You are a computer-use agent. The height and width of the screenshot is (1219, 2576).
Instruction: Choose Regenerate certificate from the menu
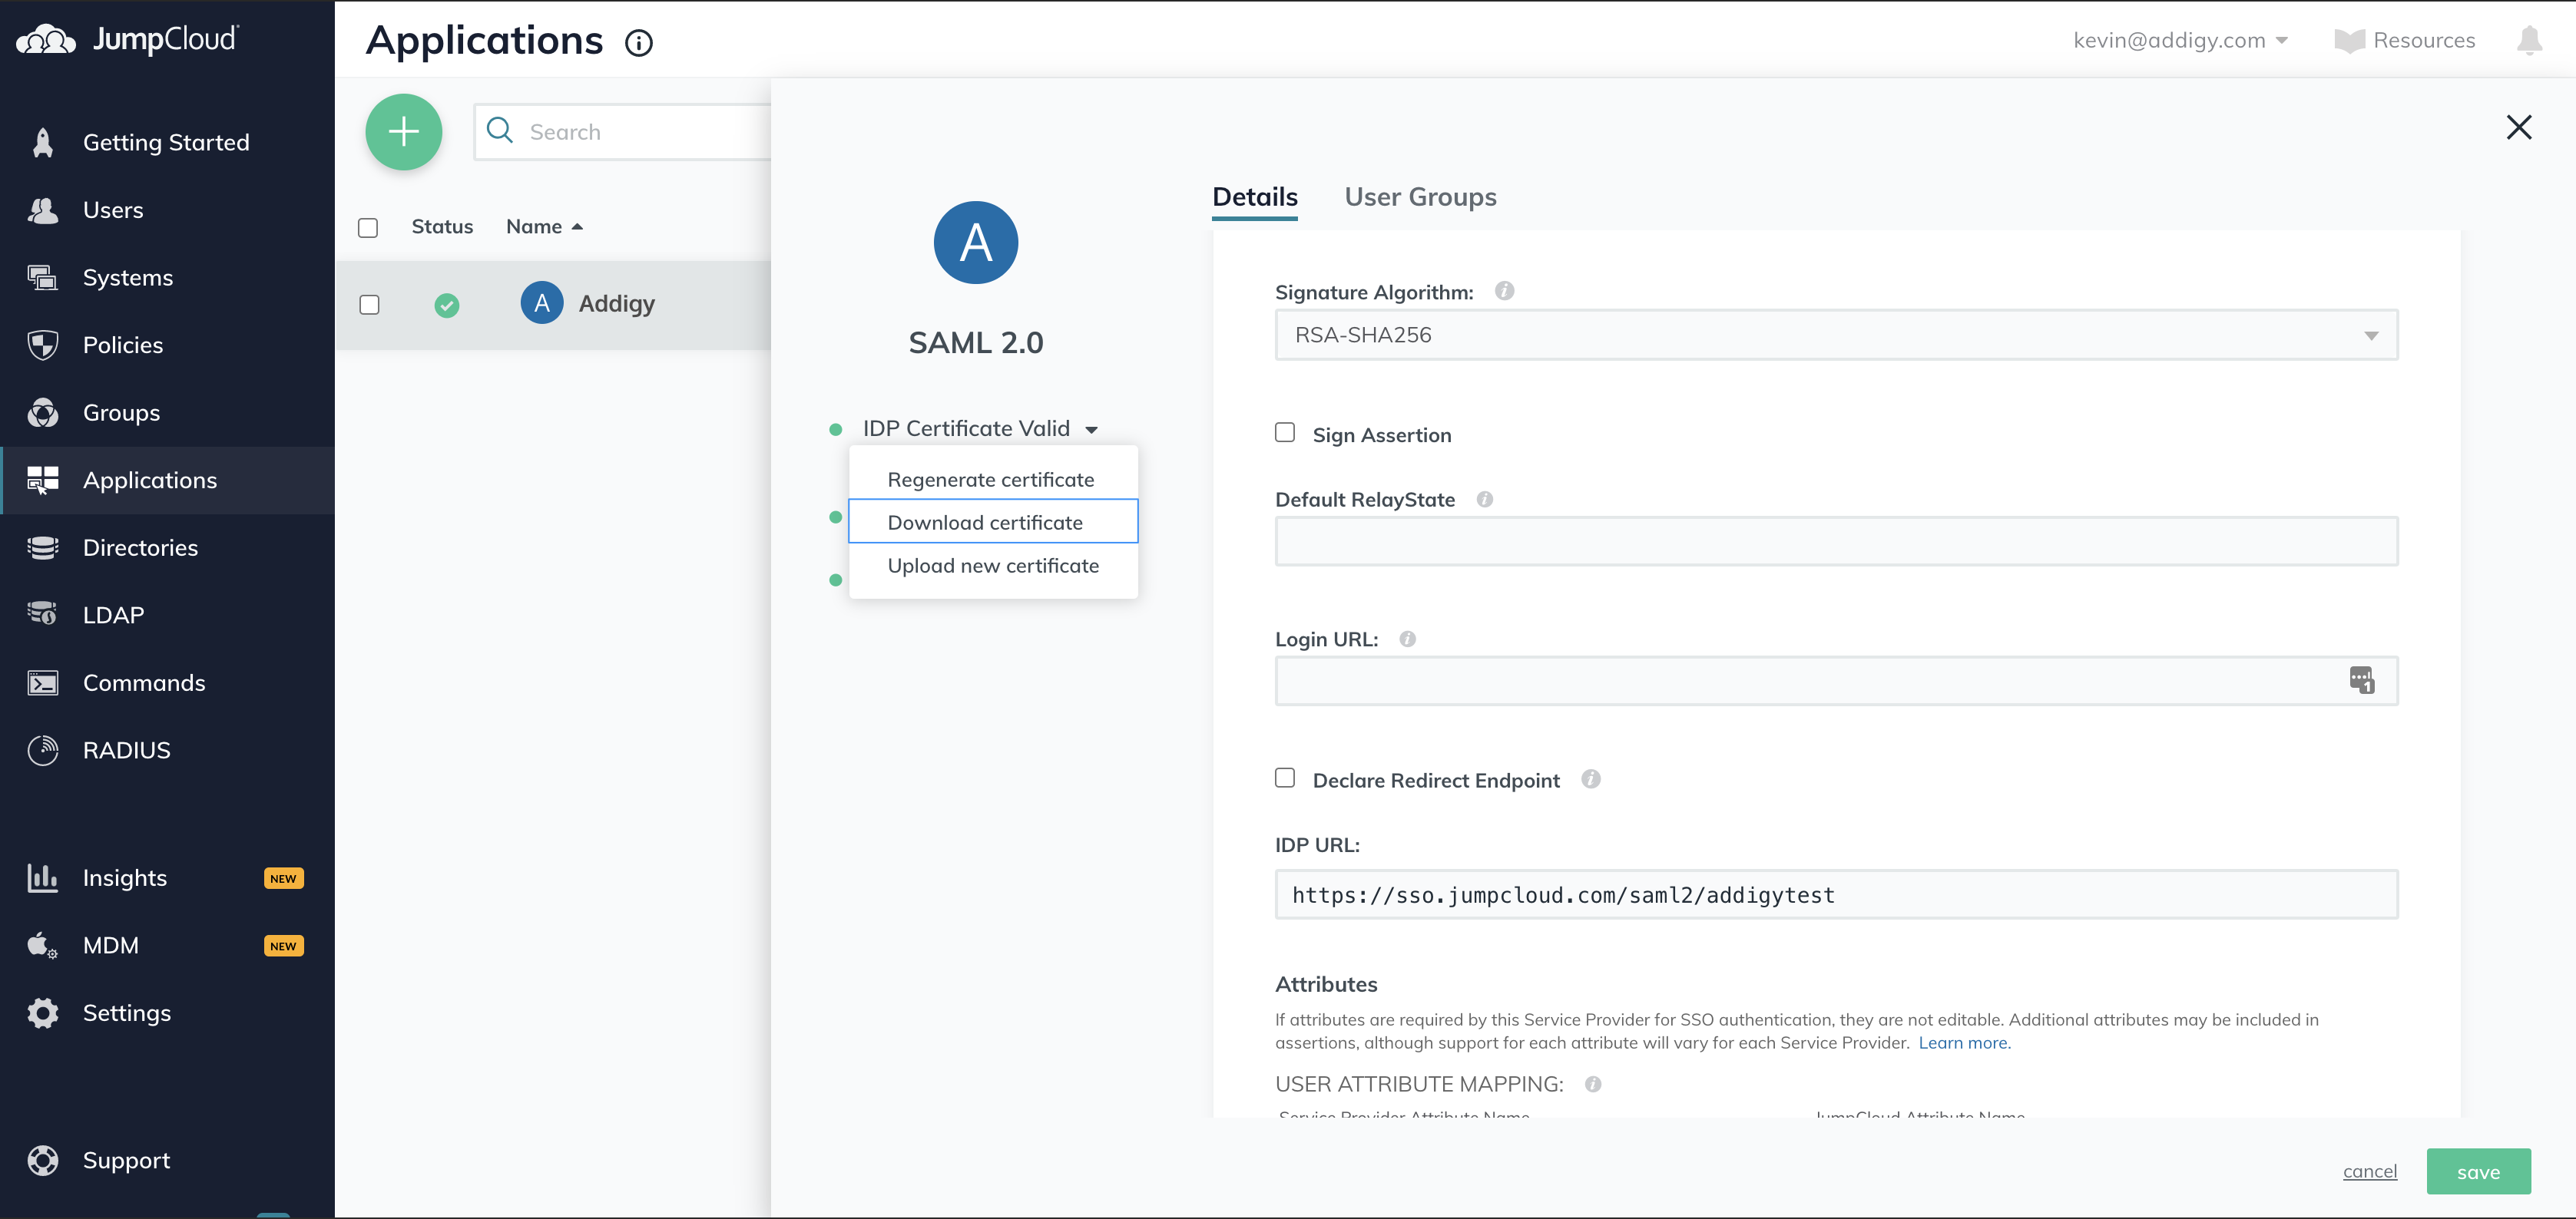tap(991, 480)
